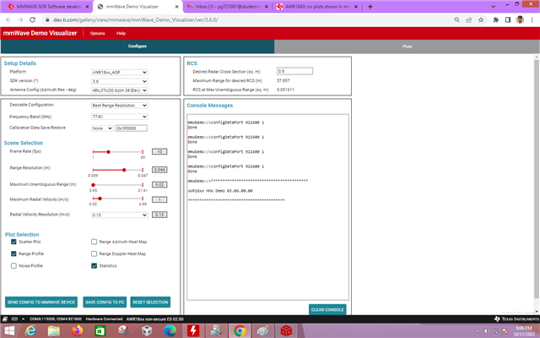Launch Internet Explorer from taskbar
The width and height of the screenshot is (540, 338).
(x=30, y=330)
